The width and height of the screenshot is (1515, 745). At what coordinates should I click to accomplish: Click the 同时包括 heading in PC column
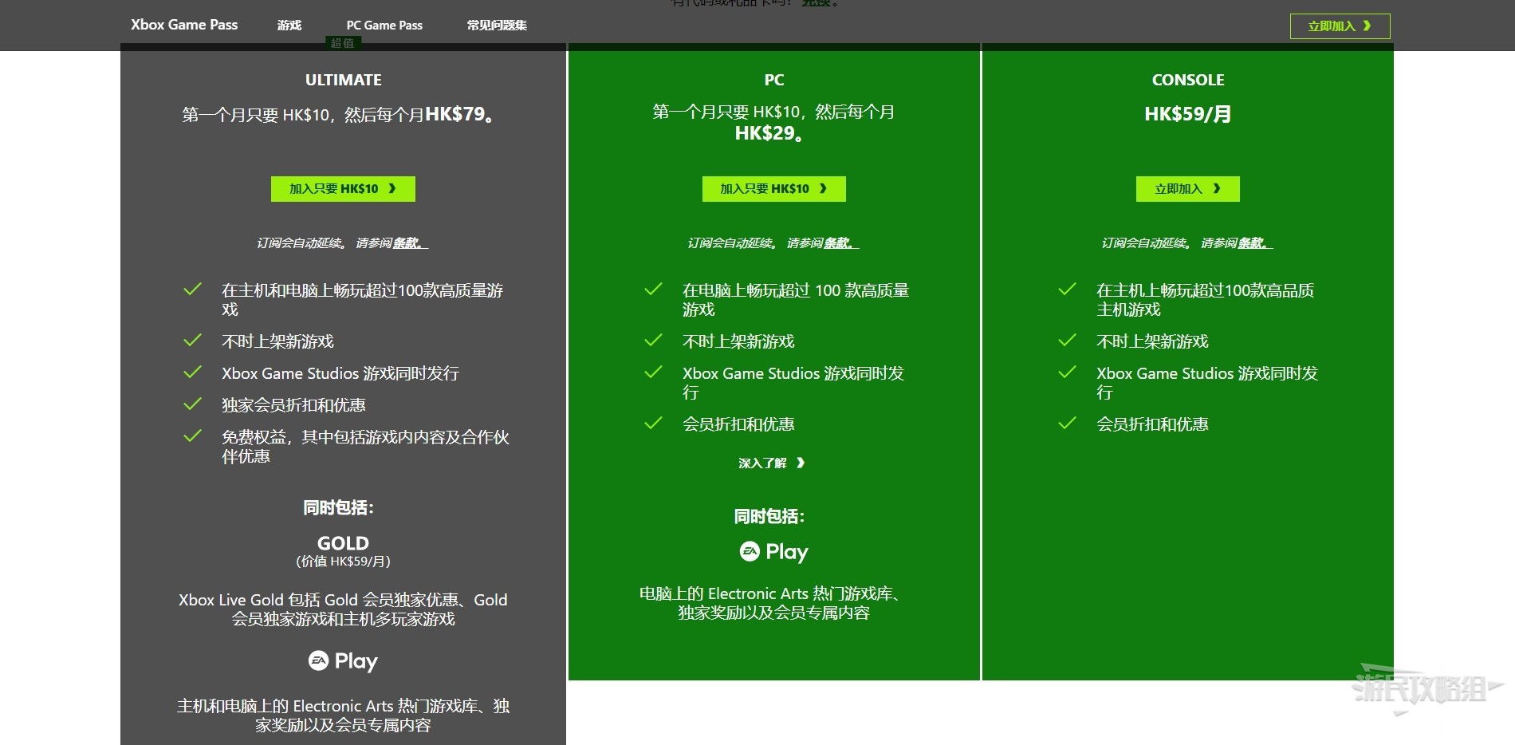(x=769, y=517)
